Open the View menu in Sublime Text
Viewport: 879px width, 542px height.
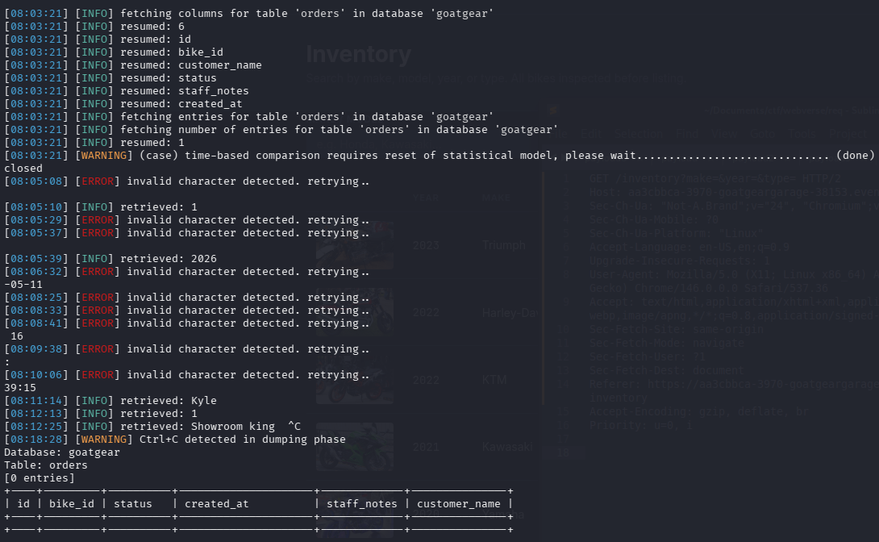724,134
